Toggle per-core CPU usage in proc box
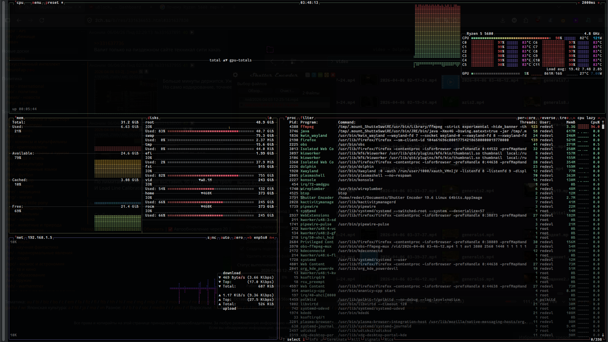Image resolution: width=608 pixels, height=342 pixels. 526,118
